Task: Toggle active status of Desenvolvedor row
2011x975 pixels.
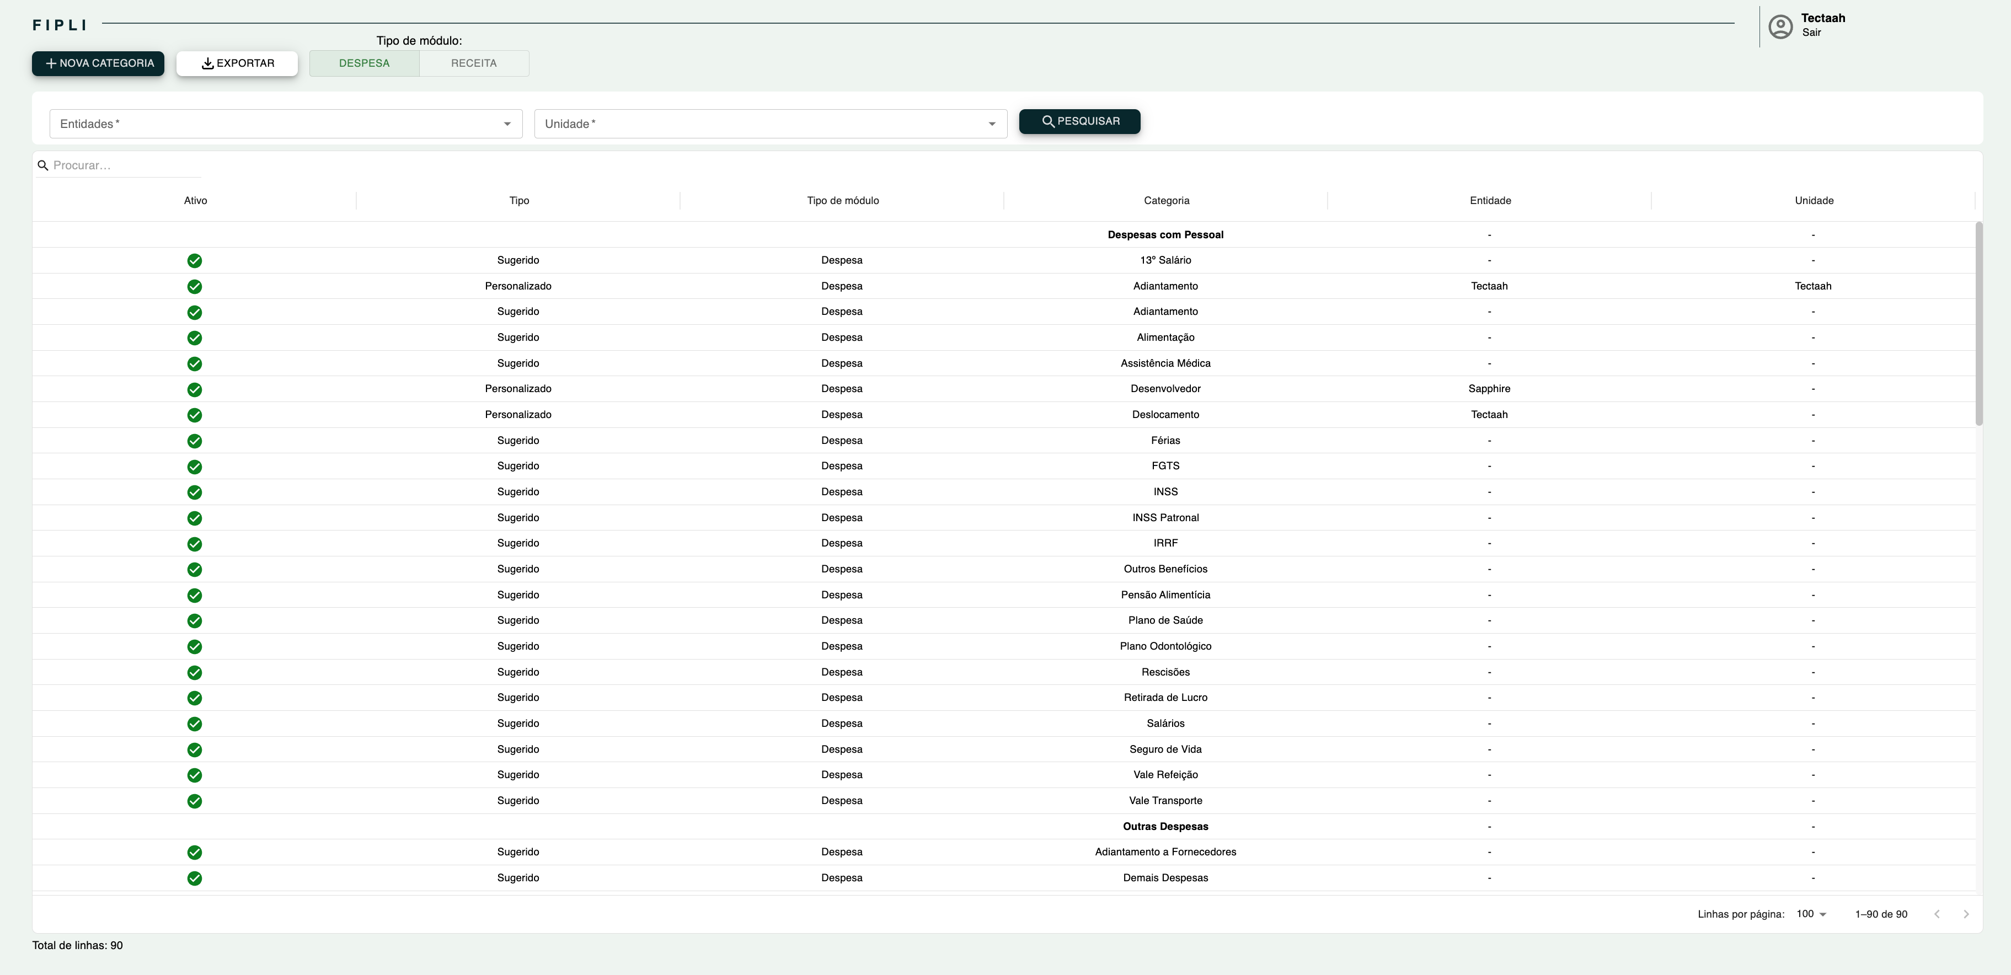Action: [x=194, y=389]
